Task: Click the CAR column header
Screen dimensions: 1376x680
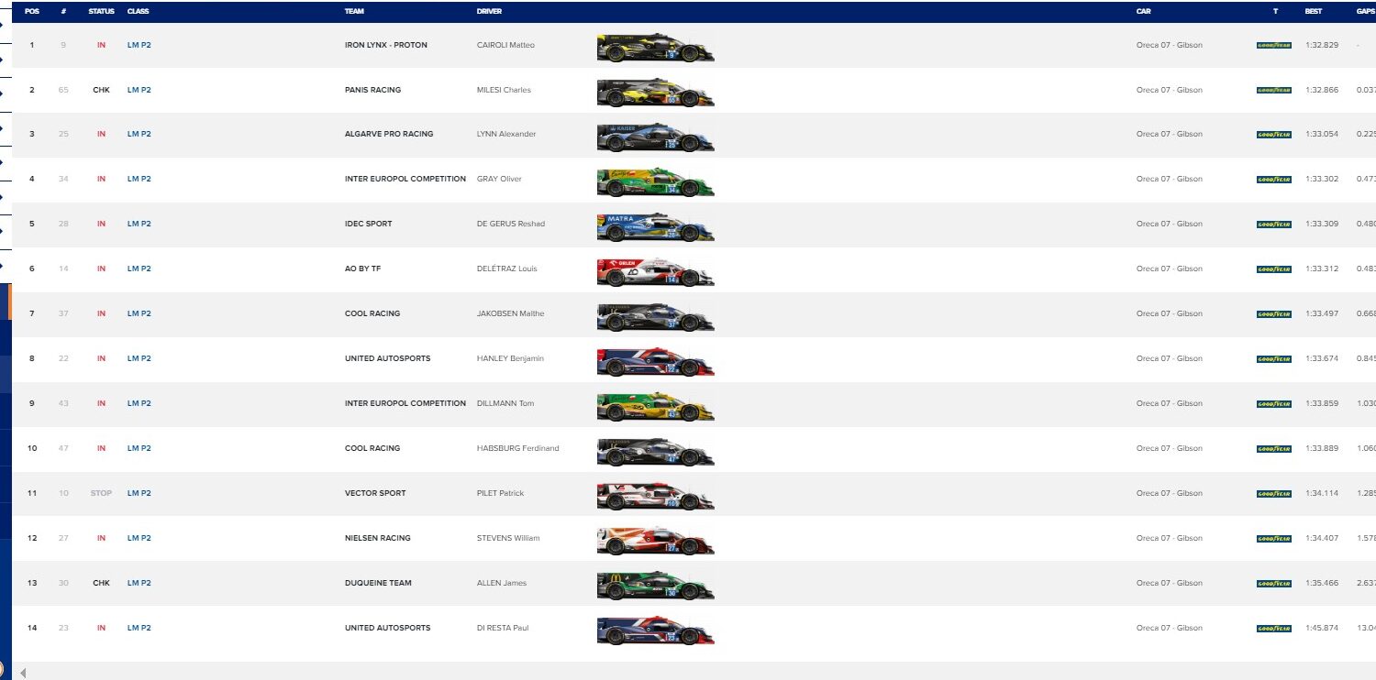Action: (x=1143, y=12)
